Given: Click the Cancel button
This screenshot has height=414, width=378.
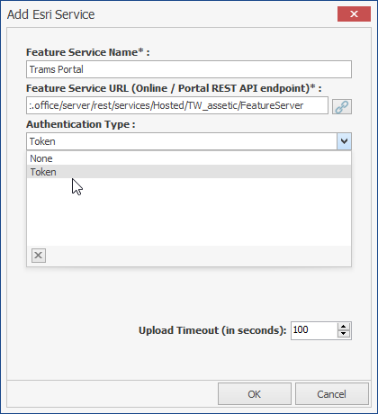Looking at the screenshot, I should point(332,394).
